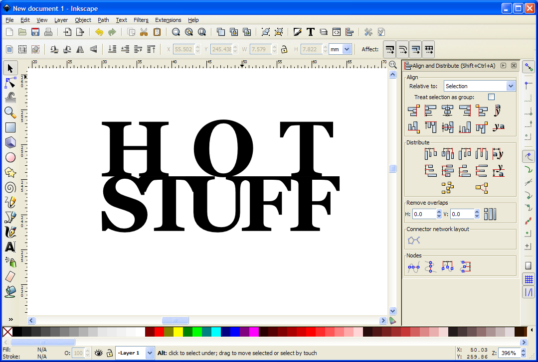Select the 3D Box tool

(10, 142)
